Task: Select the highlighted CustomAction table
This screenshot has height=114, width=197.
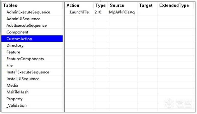Action: click(32, 39)
